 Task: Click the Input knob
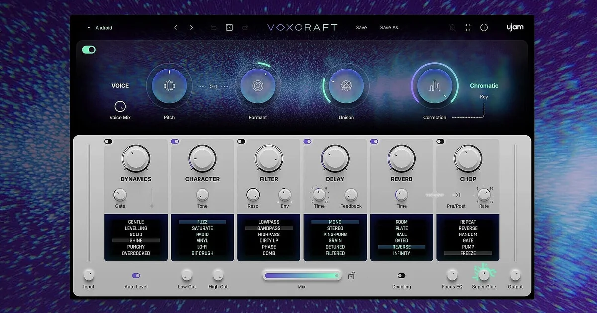(x=89, y=274)
